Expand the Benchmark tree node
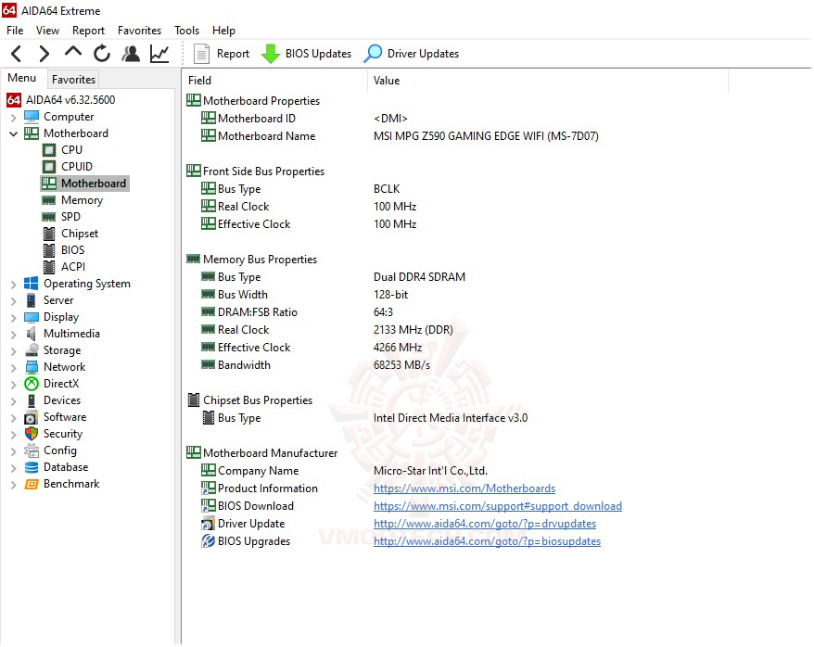Screen dimensions: 814x647 click(14, 485)
